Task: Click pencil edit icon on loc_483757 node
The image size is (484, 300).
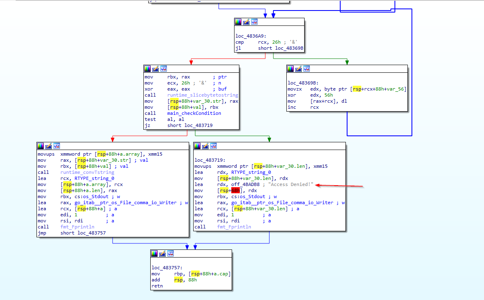Action: coord(162,254)
